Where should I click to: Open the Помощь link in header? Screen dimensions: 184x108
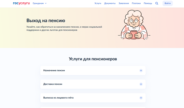(148, 3)
